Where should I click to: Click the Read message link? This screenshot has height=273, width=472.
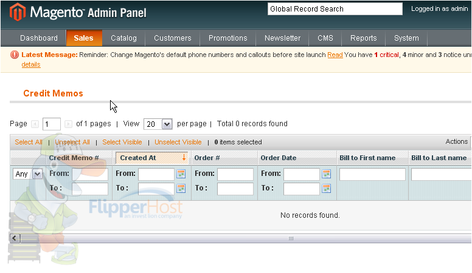(335, 55)
